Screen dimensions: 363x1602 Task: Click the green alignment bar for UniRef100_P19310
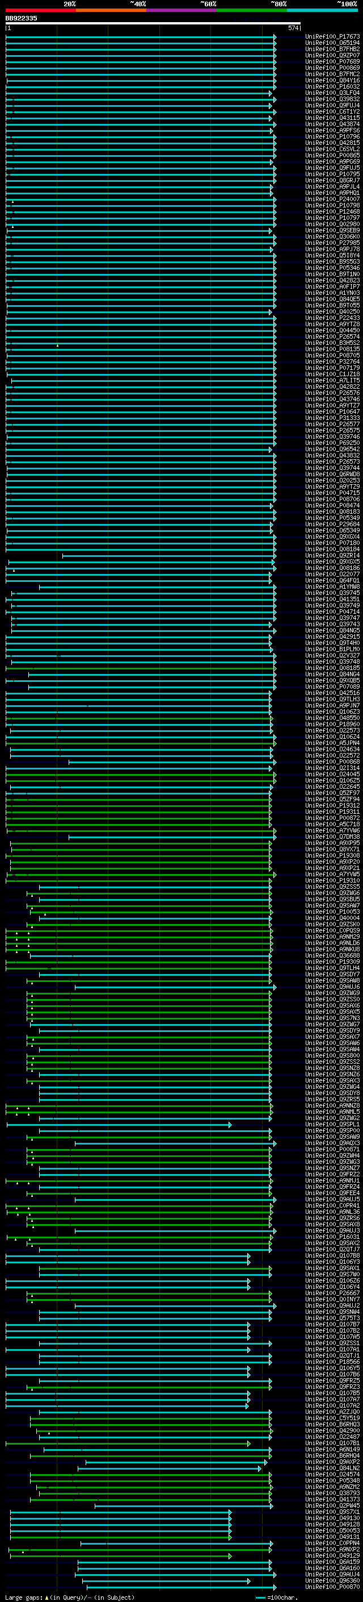(x=138, y=881)
